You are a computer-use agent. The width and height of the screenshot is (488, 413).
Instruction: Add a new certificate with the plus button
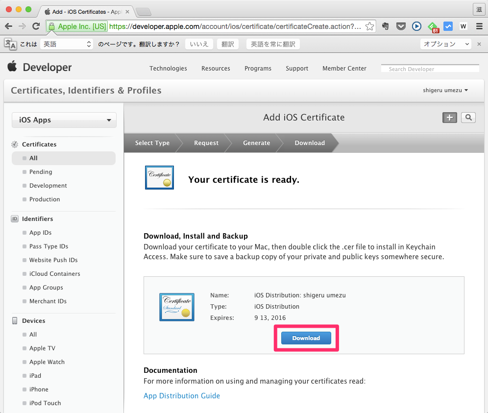pyautogui.click(x=450, y=118)
